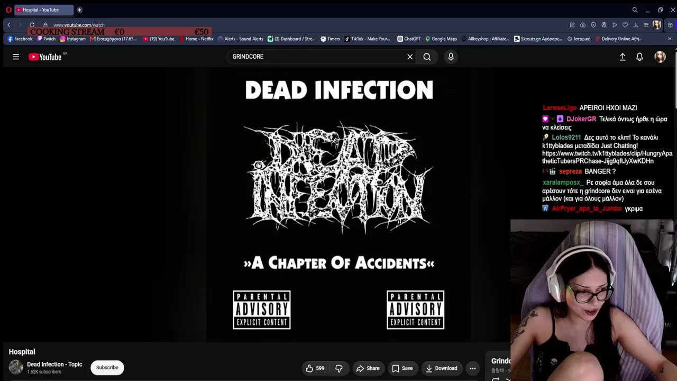Open the Dead Infection channel avatar
The width and height of the screenshot is (677, 381).
coord(16,367)
